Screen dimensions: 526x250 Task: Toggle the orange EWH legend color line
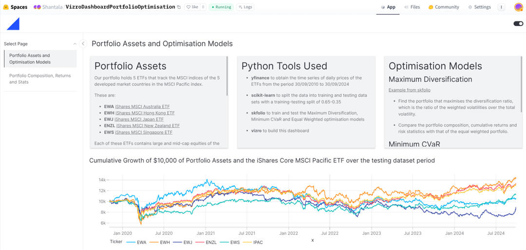pos(156,242)
